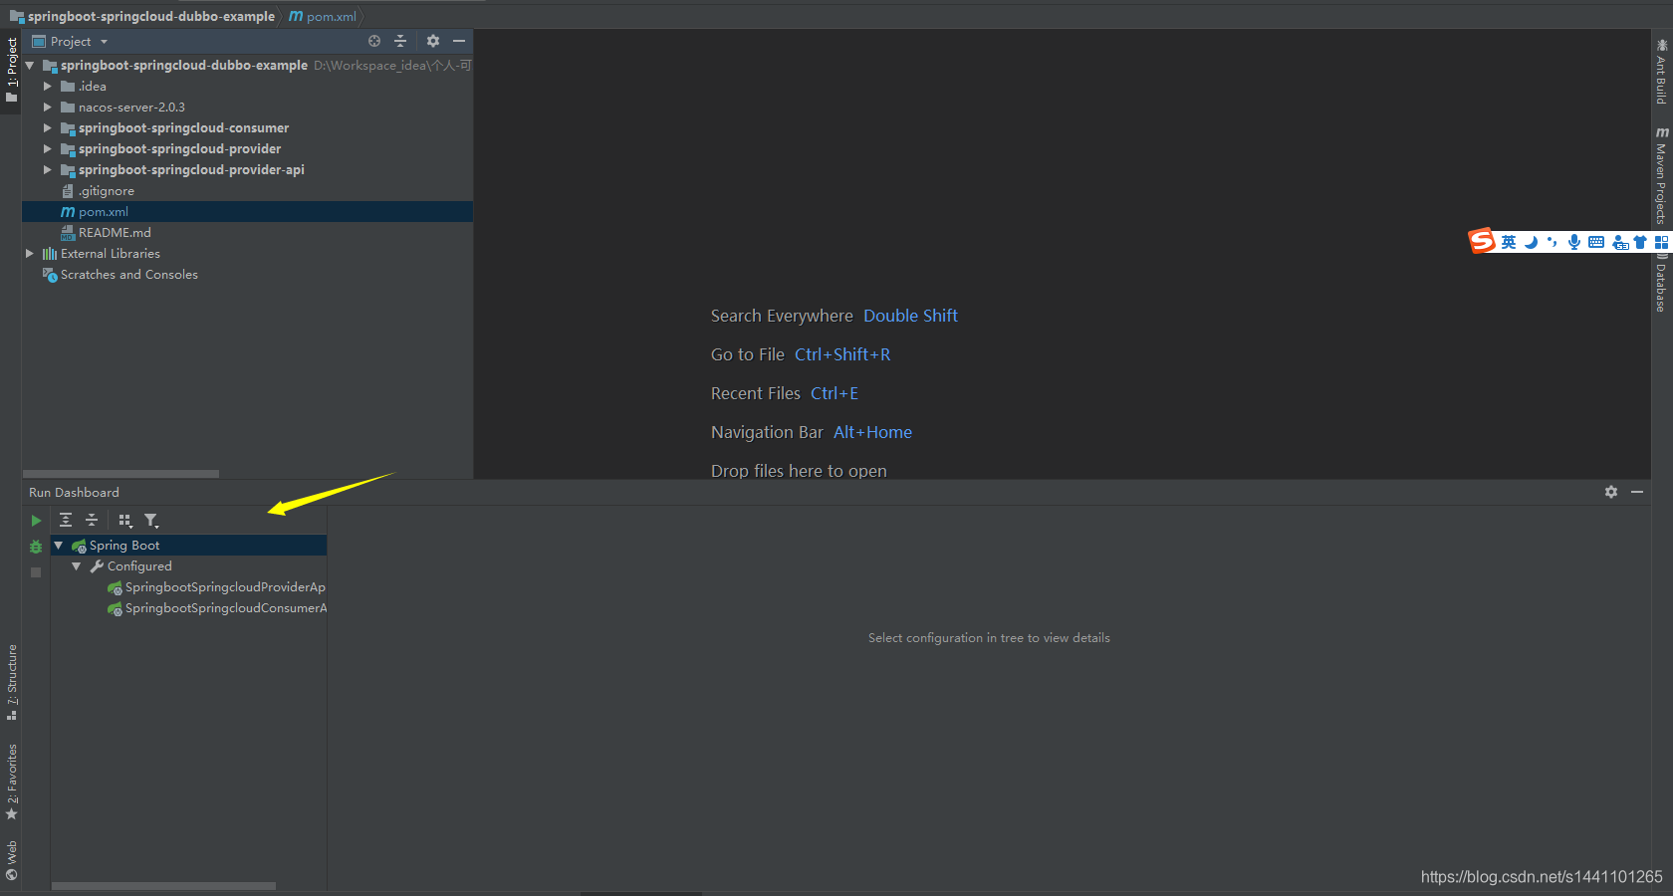Click the green Debug bug icon
The image size is (1673, 896).
tap(36, 547)
